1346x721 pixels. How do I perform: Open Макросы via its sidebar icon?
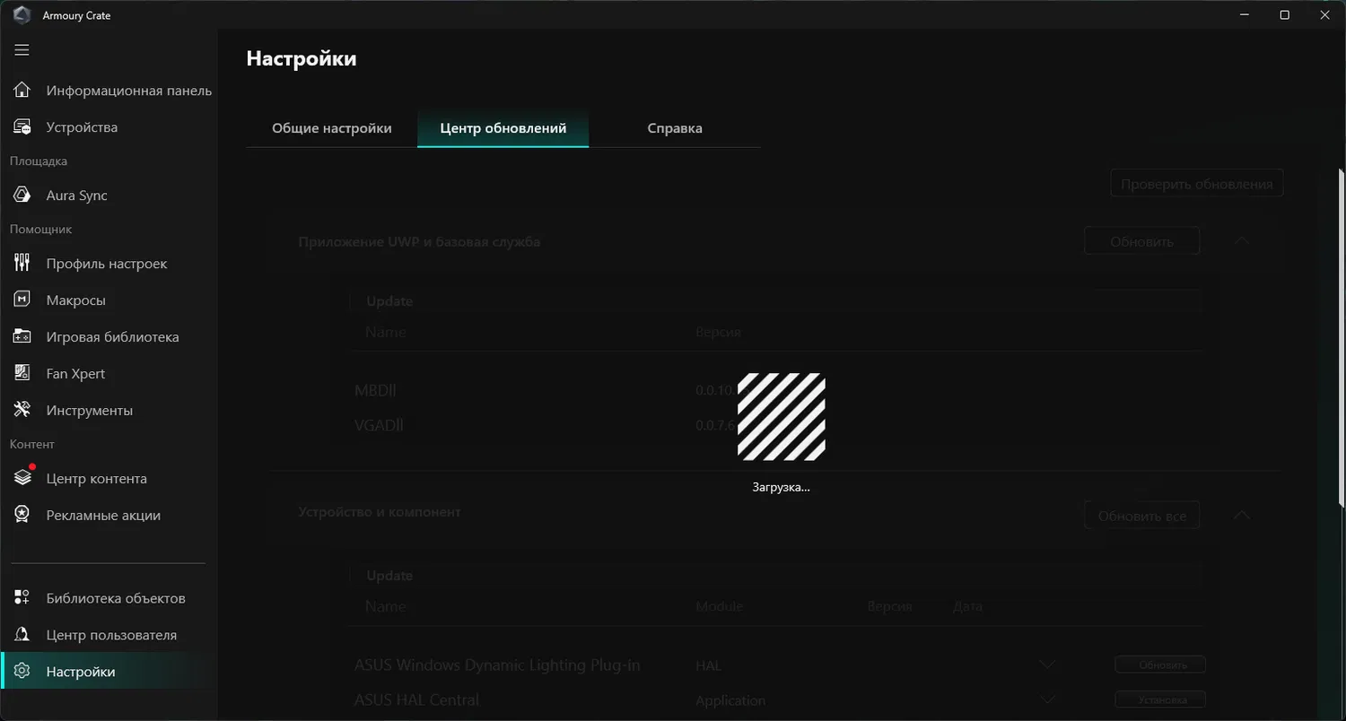(22, 300)
